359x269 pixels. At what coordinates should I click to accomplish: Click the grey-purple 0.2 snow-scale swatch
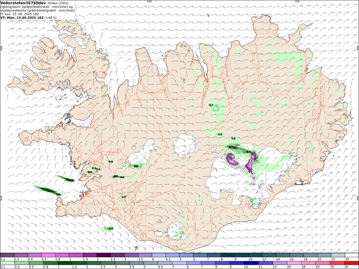7,255
